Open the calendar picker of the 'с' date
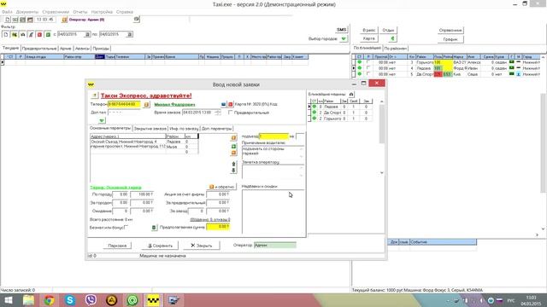 [x=87, y=34]
